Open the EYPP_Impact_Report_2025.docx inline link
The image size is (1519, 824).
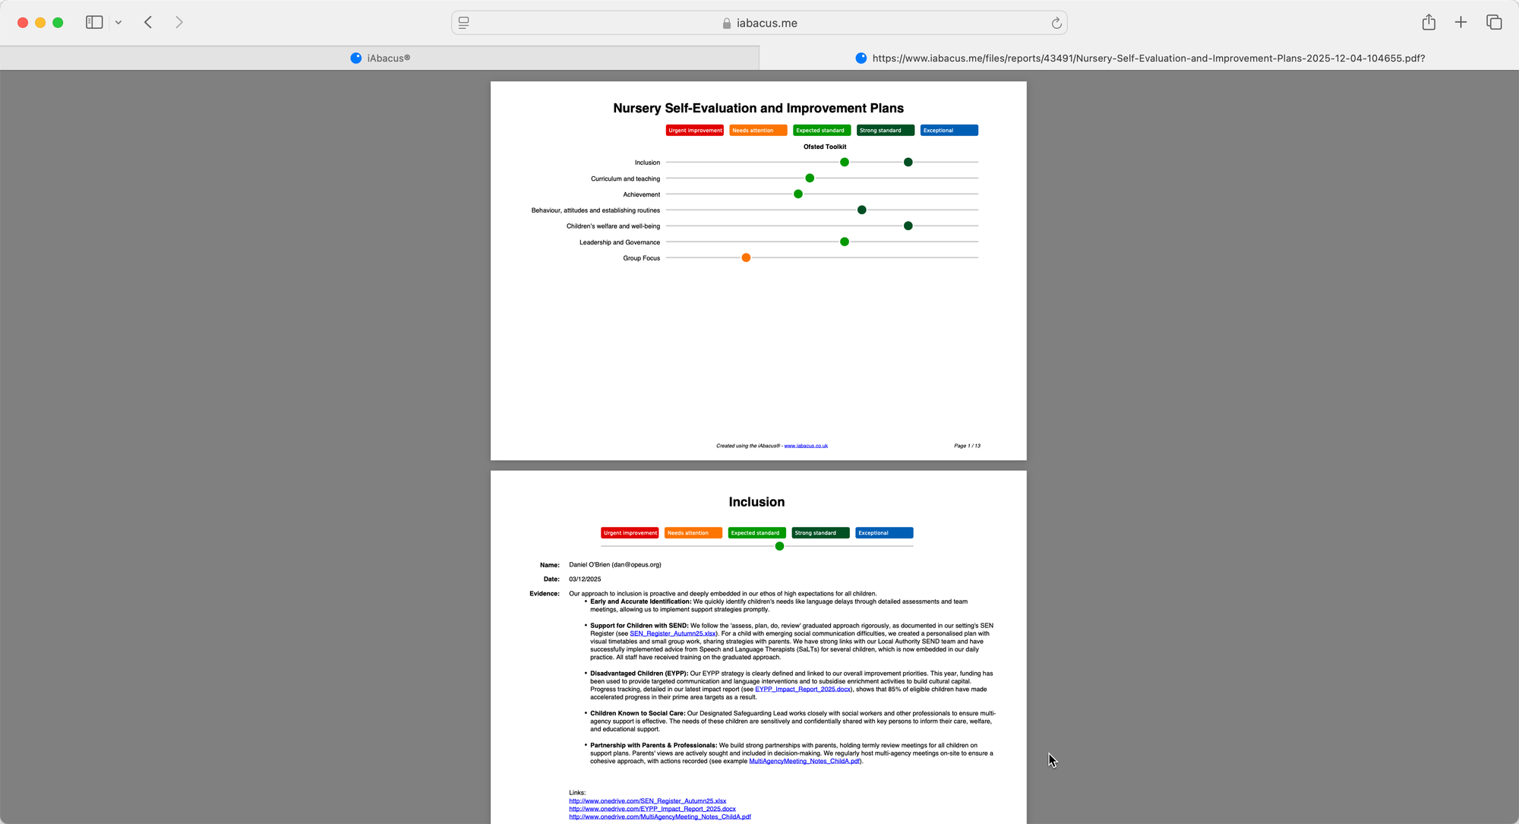802,690
